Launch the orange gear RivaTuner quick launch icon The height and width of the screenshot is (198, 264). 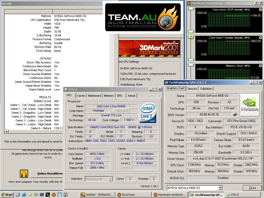pyautogui.click(x=54, y=195)
